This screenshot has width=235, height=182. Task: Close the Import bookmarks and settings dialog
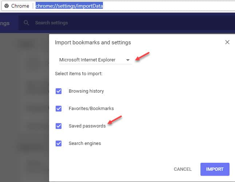(x=227, y=42)
